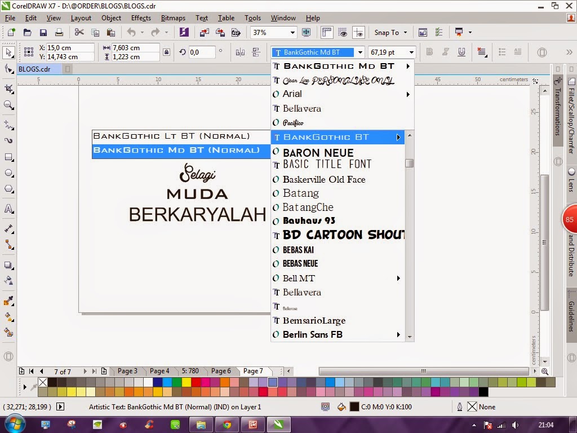Select the Polygon tool
The height and width of the screenshot is (433, 577).
pyautogui.click(x=8, y=189)
